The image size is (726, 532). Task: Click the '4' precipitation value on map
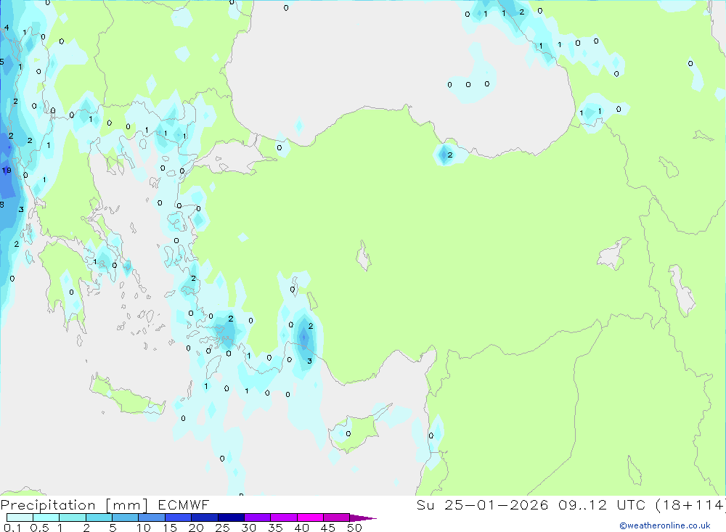7,28
